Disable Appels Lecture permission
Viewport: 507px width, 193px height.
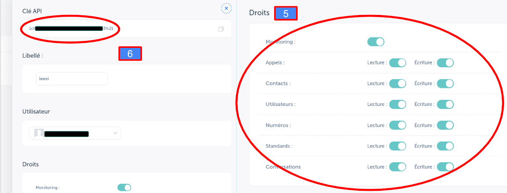pos(398,63)
